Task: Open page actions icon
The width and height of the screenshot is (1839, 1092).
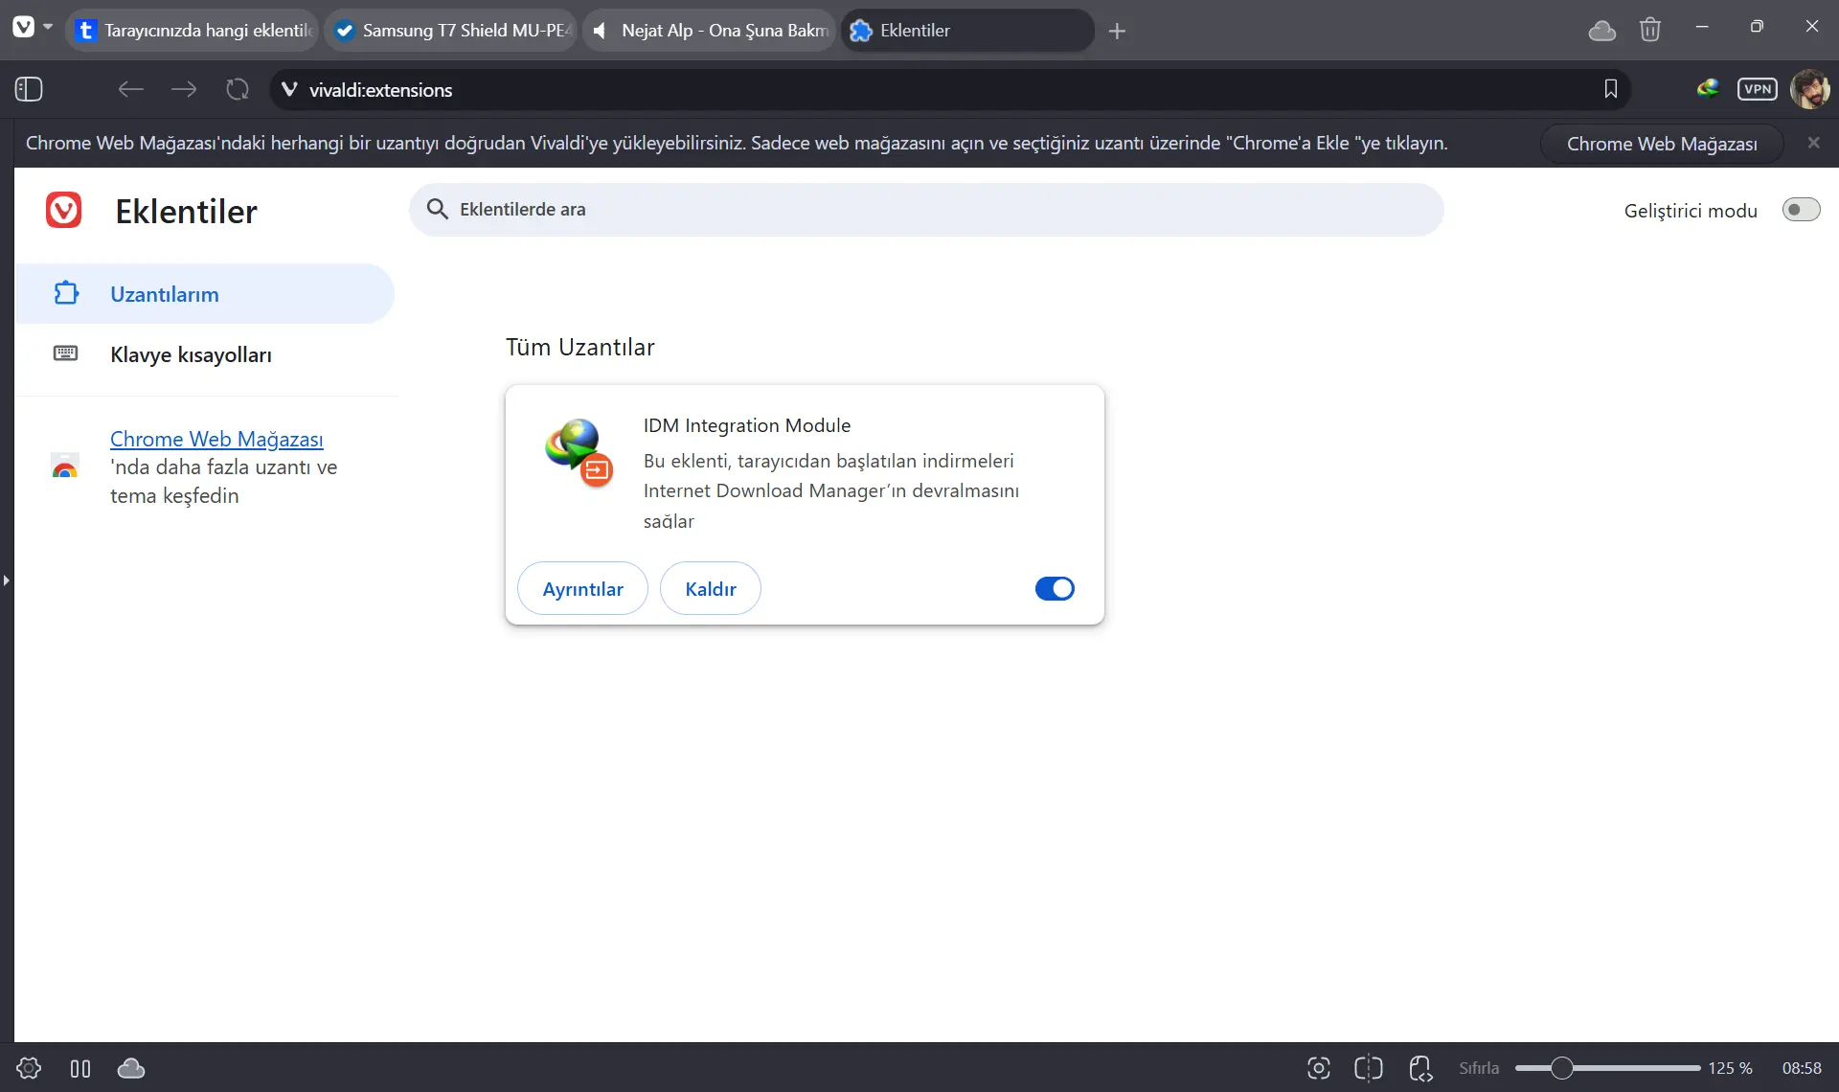Action: coord(1420,1068)
